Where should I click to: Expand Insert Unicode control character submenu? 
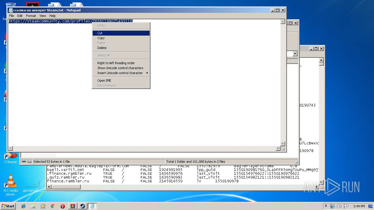coord(121,73)
